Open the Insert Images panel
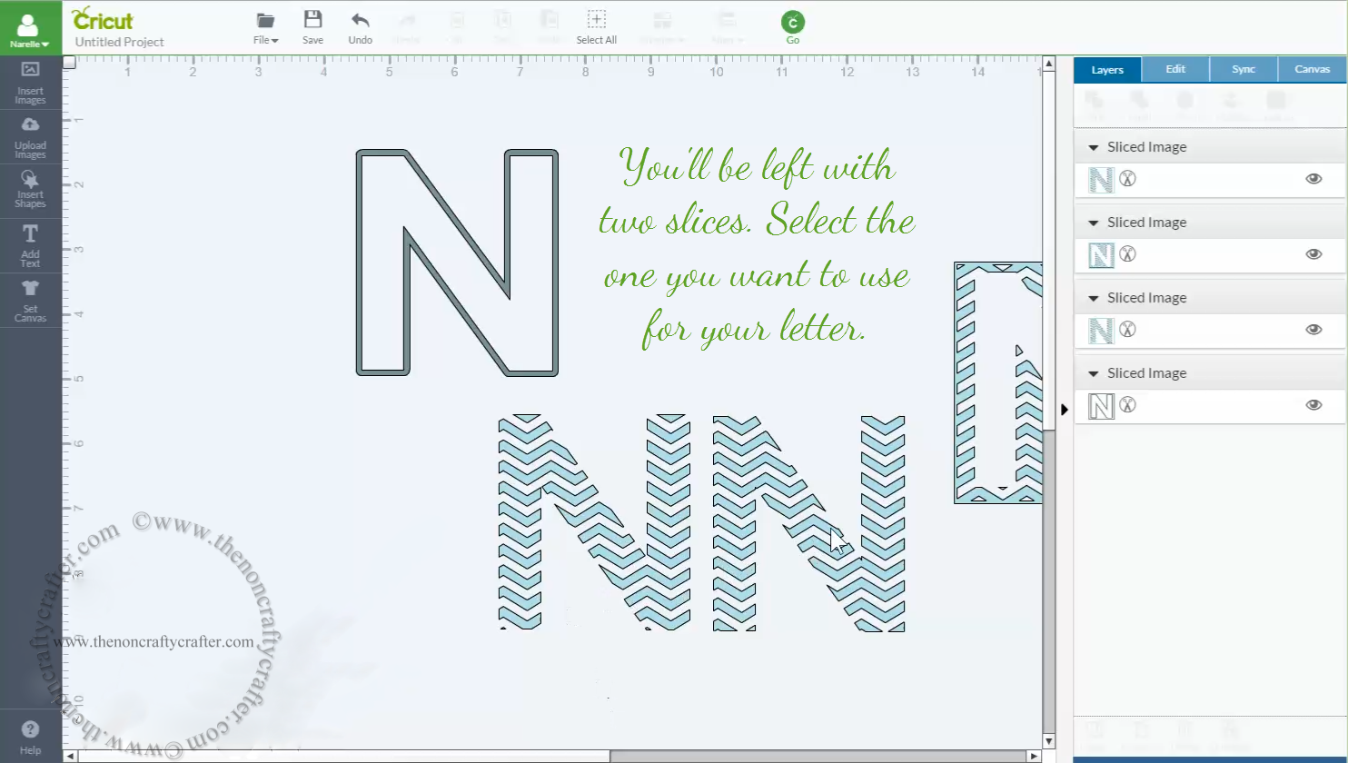The height and width of the screenshot is (763, 1348). pos(30,84)
